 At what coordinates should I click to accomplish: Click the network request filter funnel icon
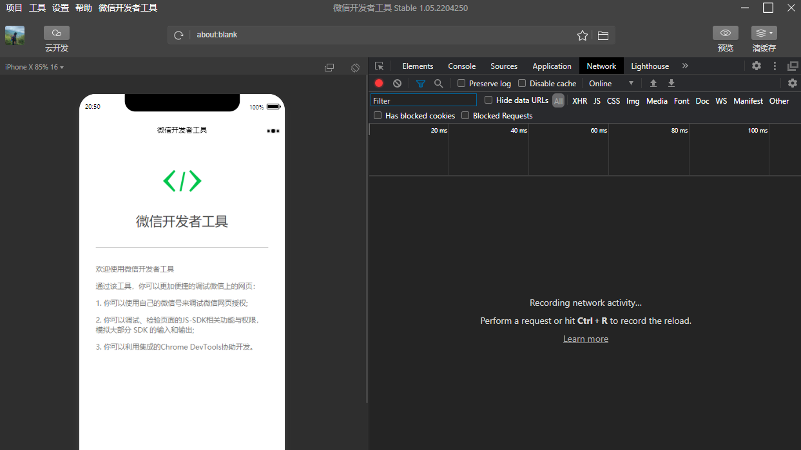coord(420,83)
